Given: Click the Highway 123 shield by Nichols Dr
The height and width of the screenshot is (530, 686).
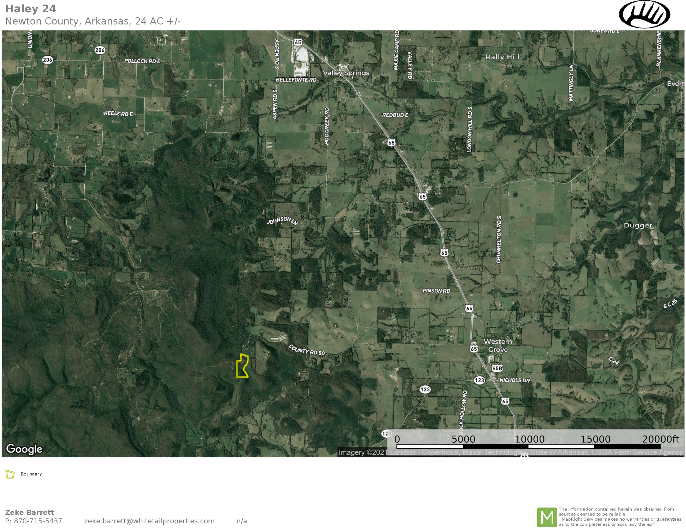Looking at the screenshot, I should [x=479, y=380].
